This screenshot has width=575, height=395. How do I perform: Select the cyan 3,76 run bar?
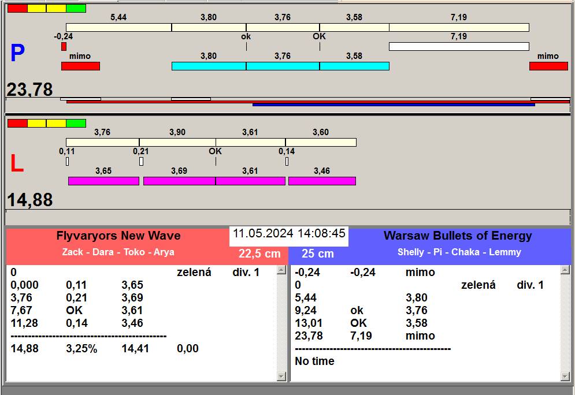pyautogui.click(x=283, y=66)
